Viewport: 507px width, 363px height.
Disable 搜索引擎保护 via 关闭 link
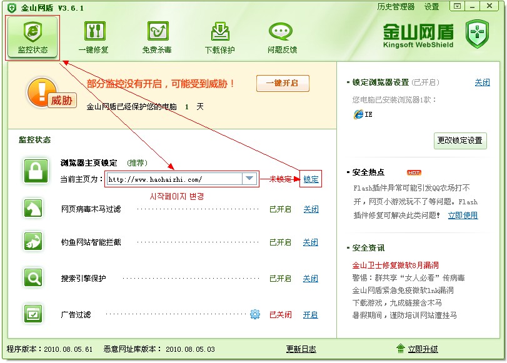(311, 278)
